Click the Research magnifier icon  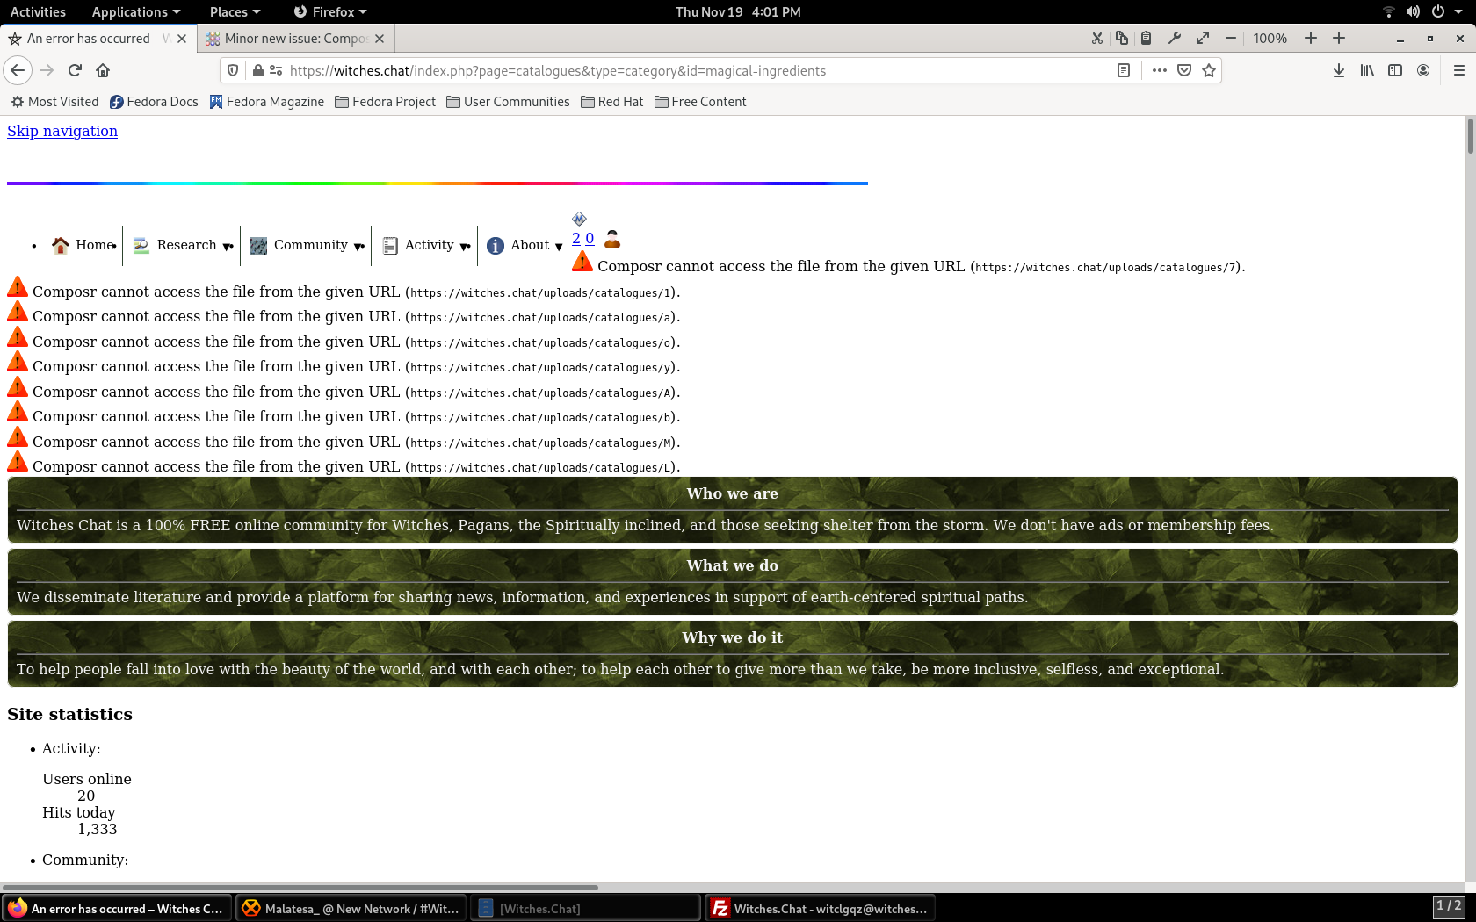tap(140, 245)
